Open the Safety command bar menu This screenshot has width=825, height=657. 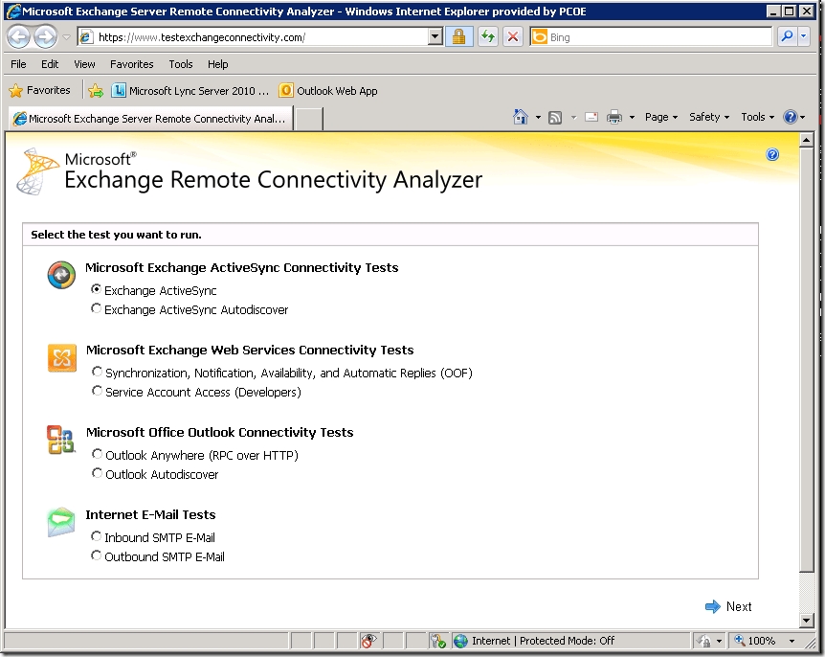709,117
